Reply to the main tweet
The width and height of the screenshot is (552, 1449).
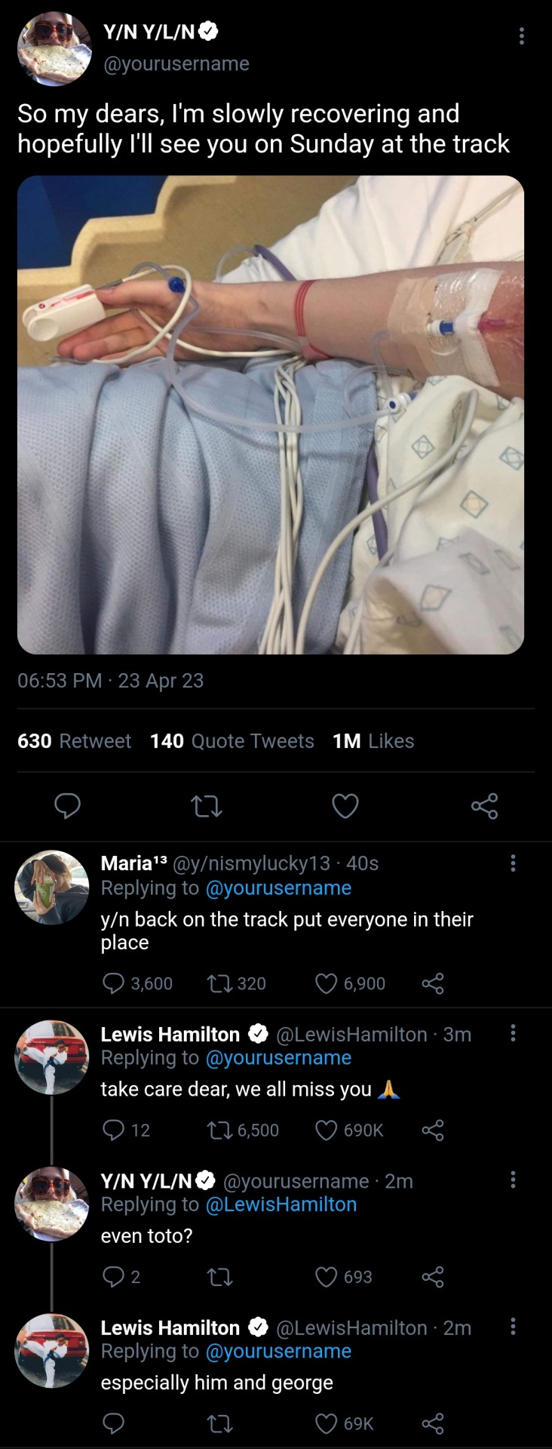(68, 806)
